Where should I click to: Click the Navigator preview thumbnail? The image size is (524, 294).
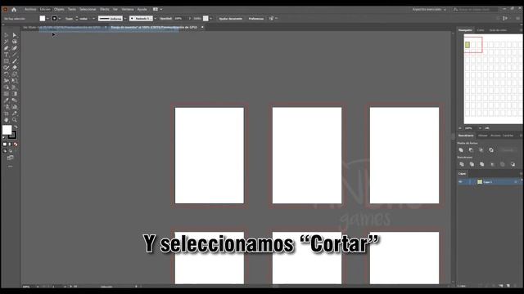tap(493, 79)
